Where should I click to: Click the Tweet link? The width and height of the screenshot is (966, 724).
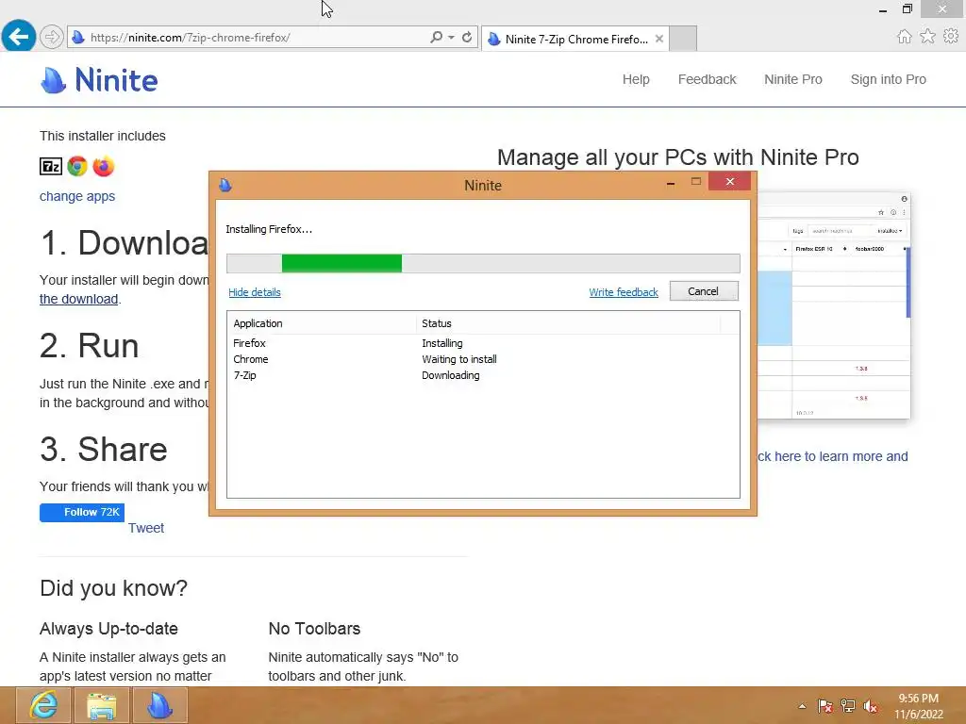click(x=146, y=528)
